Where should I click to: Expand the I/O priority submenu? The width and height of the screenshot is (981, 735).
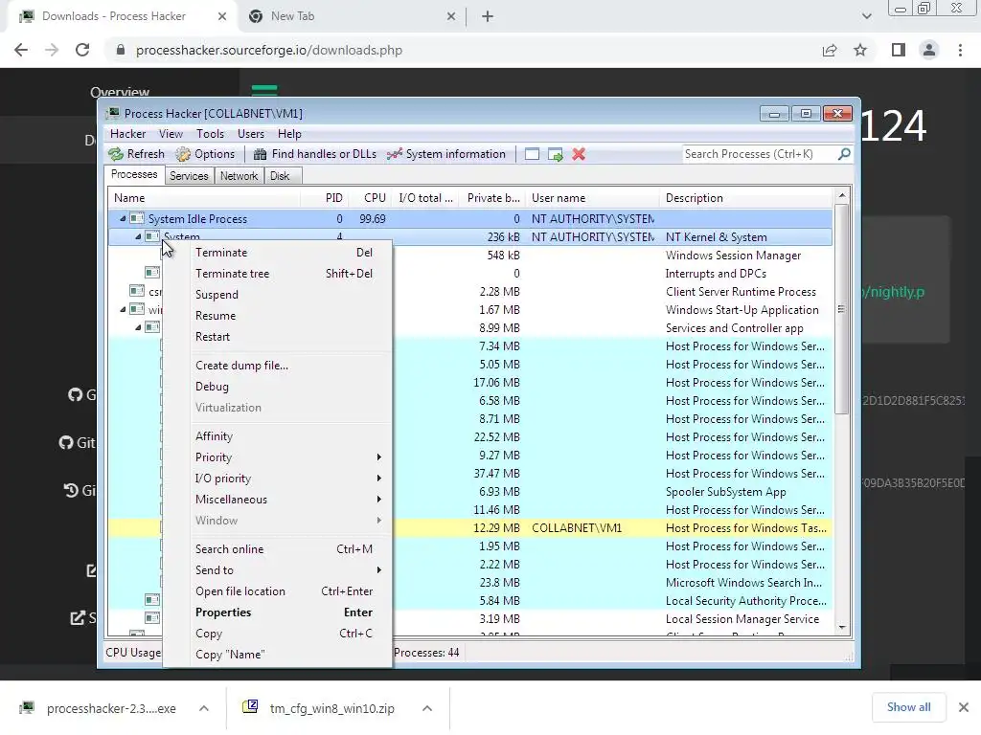(277, 479)
